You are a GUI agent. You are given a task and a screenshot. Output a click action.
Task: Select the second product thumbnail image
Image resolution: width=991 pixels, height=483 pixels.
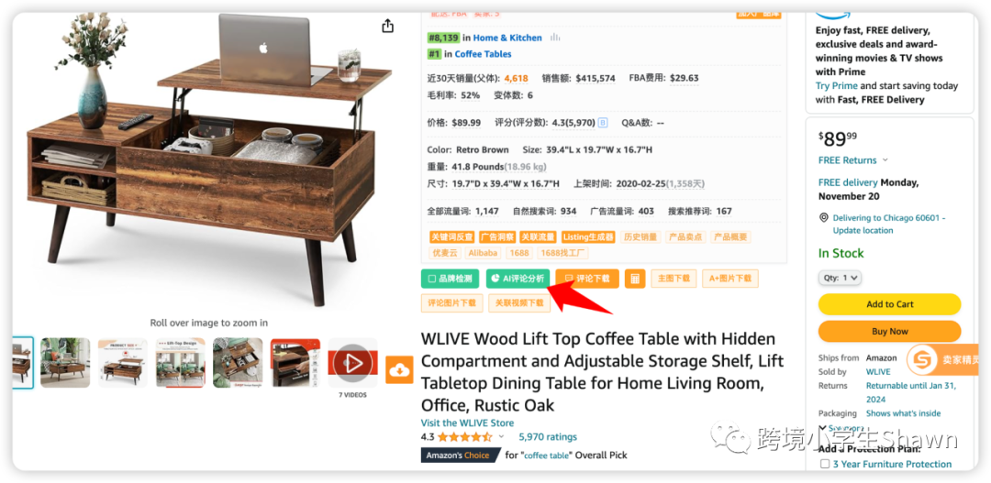(65, 363)
